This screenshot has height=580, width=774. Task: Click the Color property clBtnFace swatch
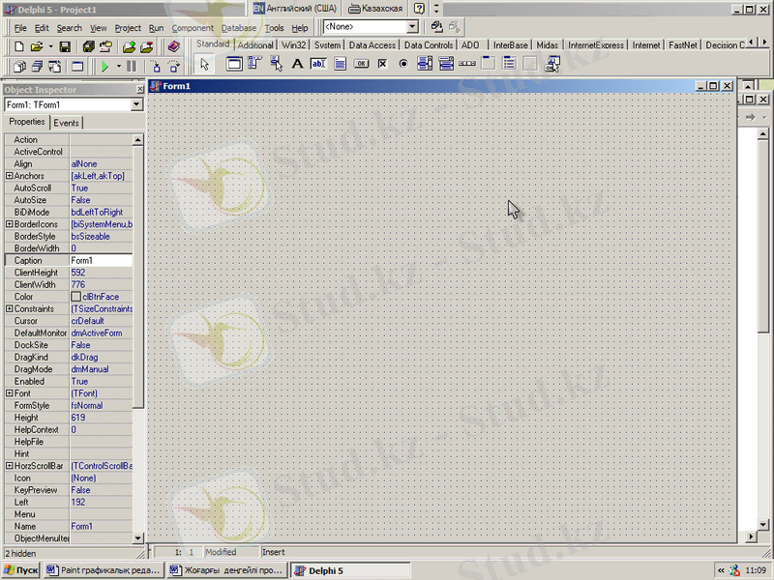point(76,297)
